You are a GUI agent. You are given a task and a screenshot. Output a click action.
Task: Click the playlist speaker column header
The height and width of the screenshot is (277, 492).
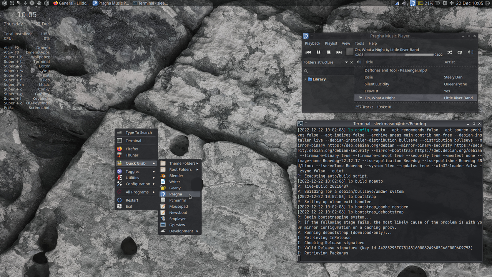[x=359, y=62]
